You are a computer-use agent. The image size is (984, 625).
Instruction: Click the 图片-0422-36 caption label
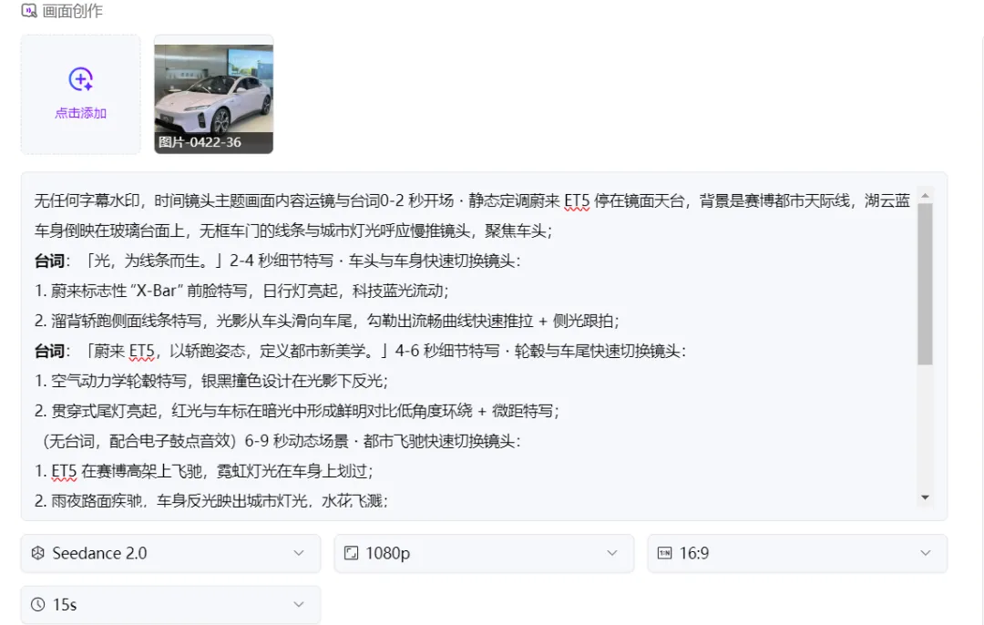200,142
